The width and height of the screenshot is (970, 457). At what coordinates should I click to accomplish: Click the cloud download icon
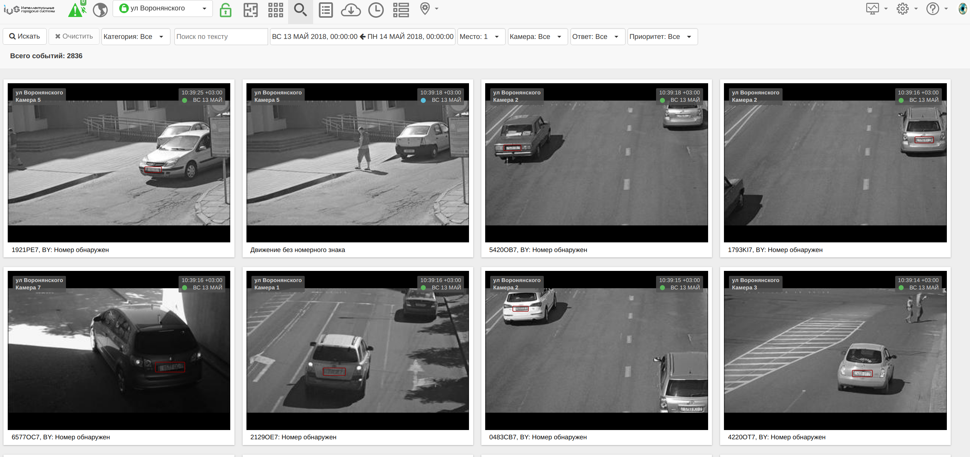click(351, 10)
